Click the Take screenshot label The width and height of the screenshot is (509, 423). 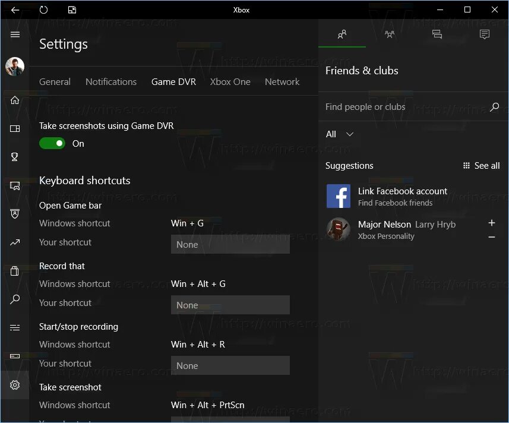70,387
